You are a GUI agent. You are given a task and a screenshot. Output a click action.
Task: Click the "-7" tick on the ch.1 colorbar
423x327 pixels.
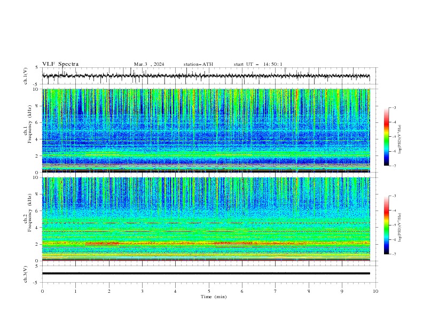click(394, 166)
